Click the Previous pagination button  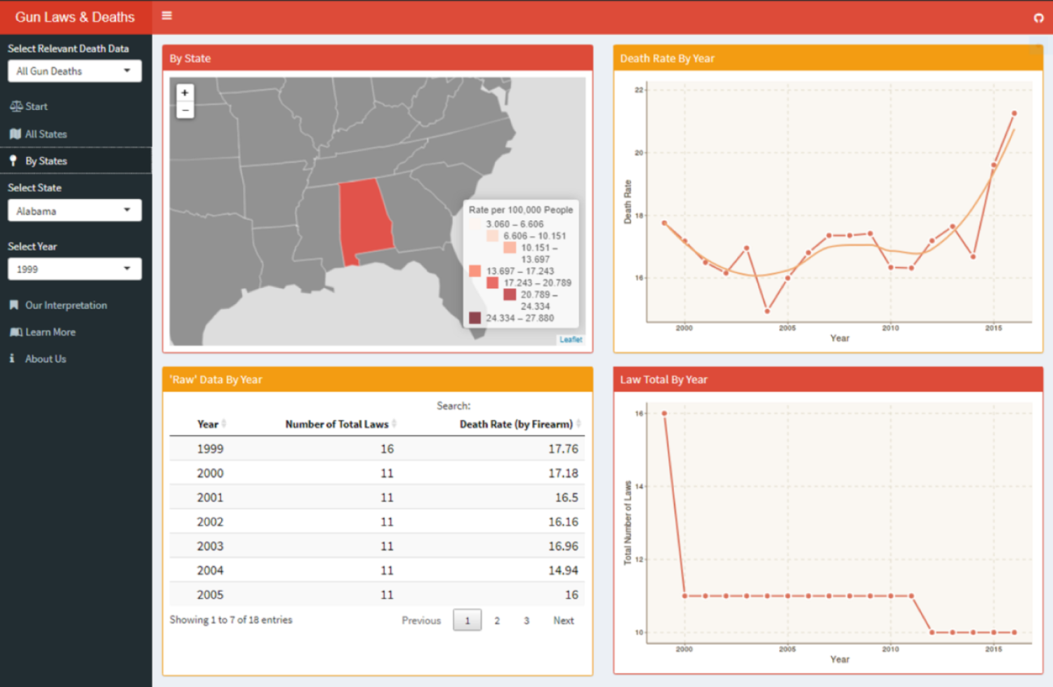(x=421, y=620)
